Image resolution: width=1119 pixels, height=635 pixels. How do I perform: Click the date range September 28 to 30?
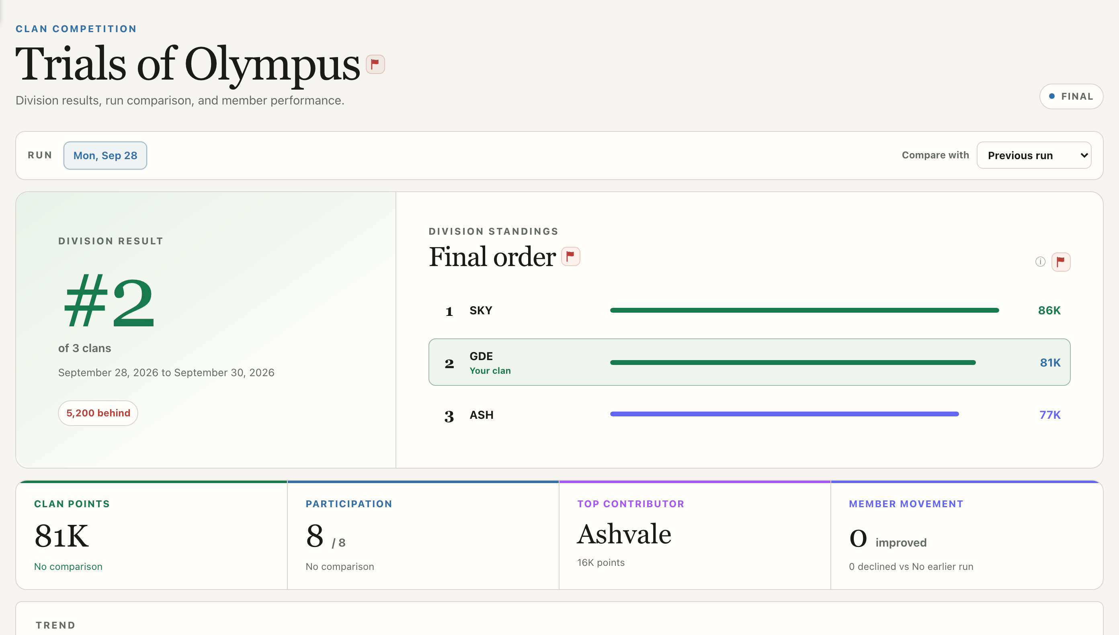166,373
